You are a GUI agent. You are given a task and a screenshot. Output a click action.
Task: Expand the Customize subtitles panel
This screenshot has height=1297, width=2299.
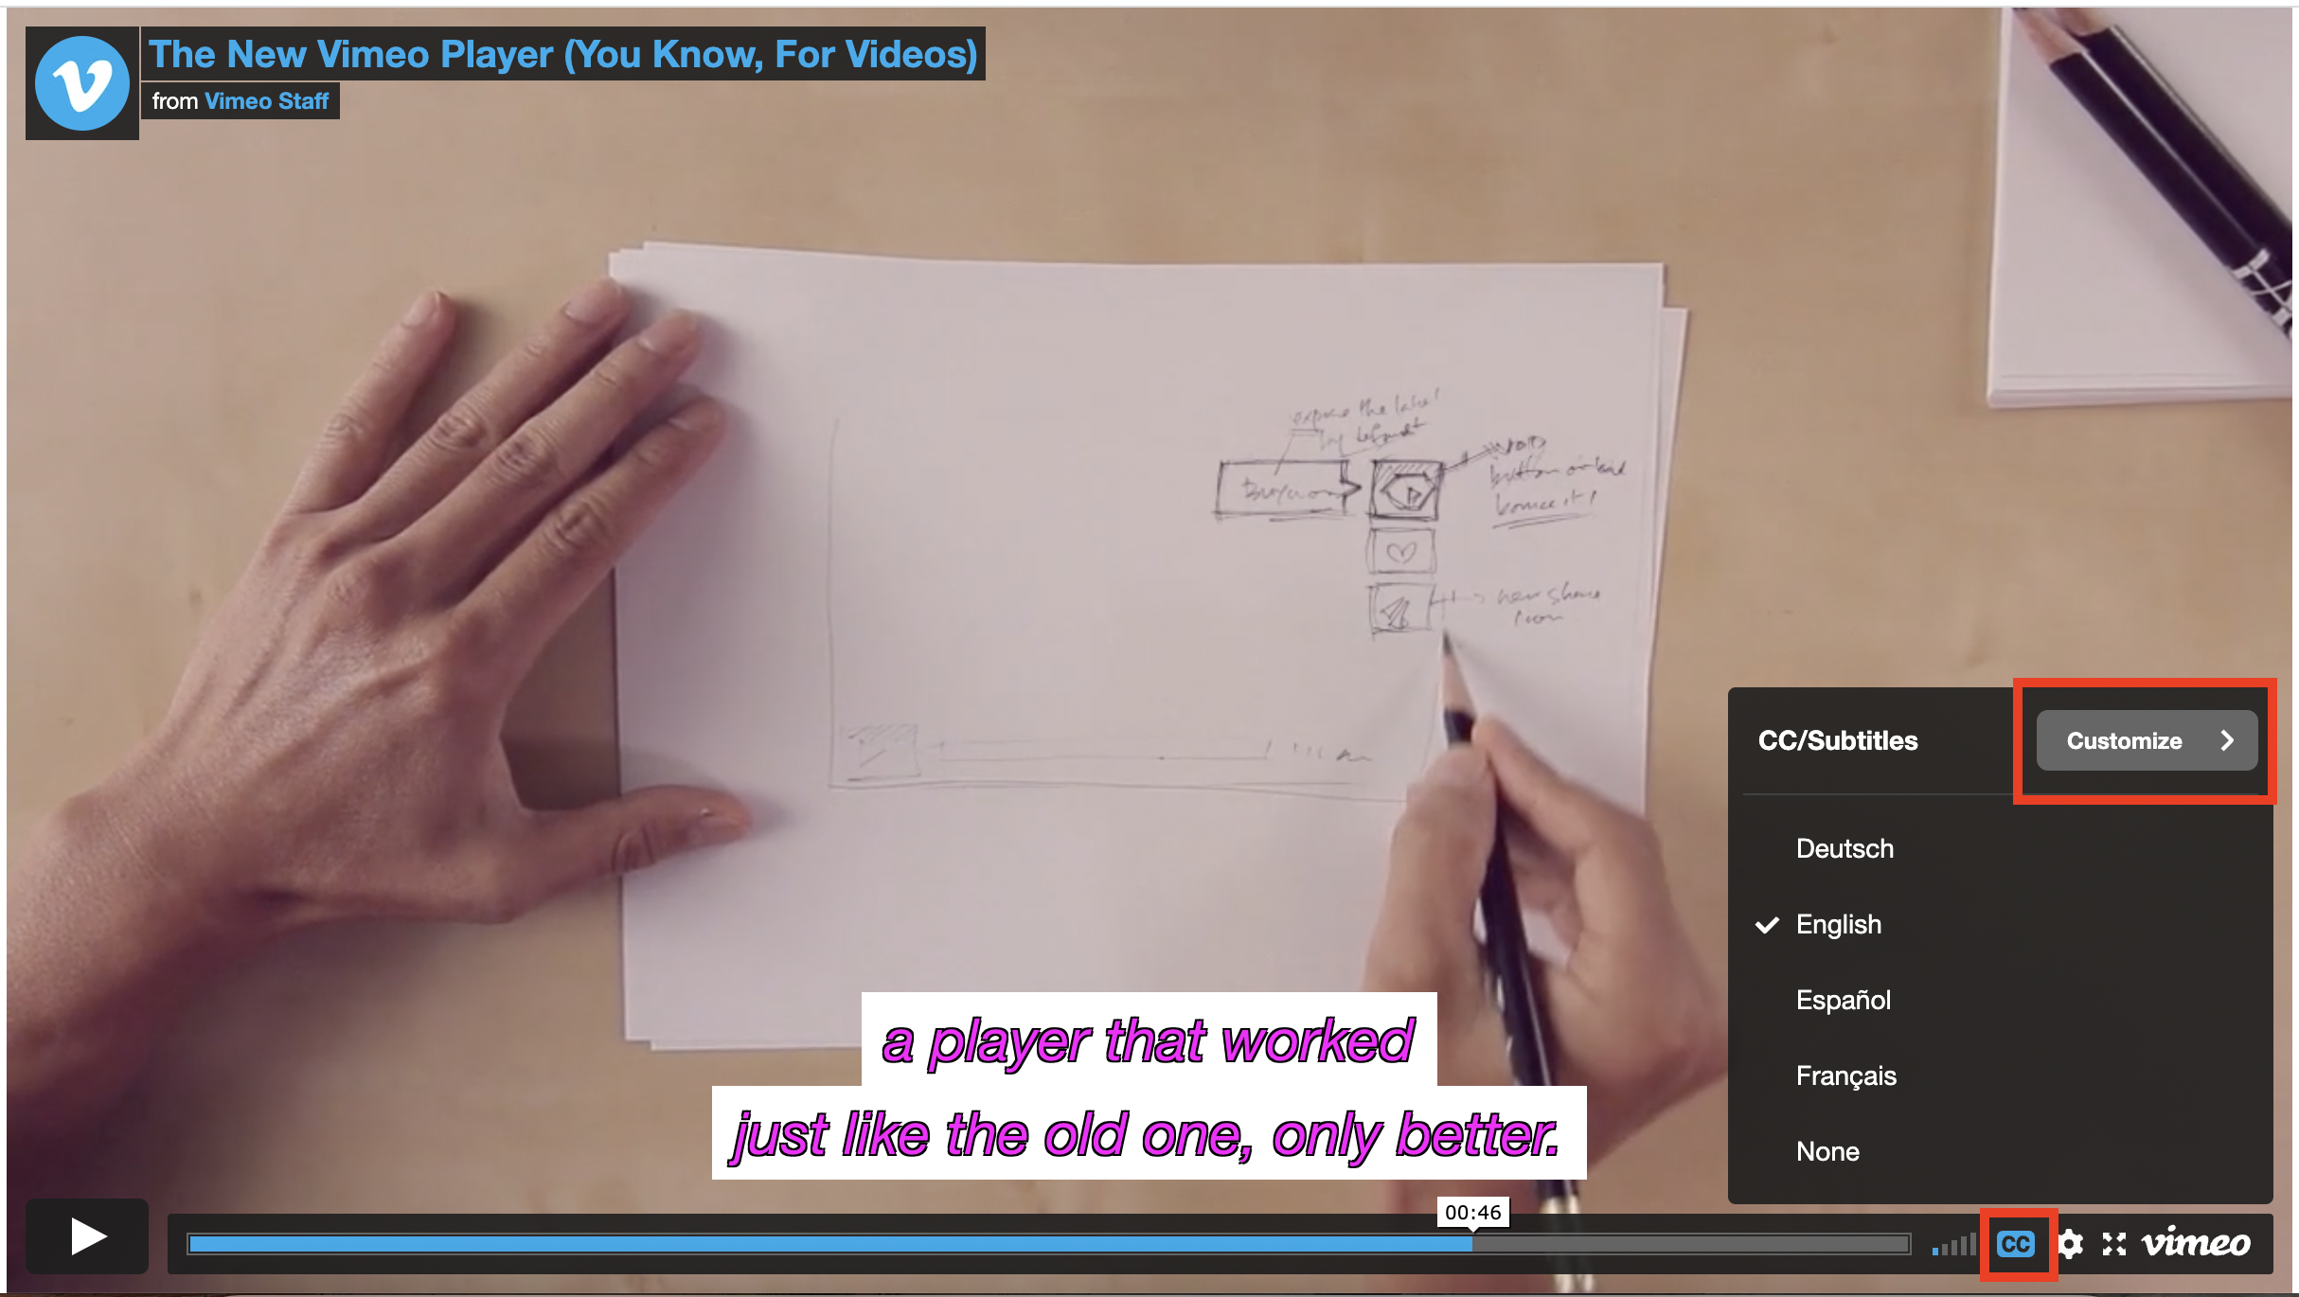[2145, 740]
